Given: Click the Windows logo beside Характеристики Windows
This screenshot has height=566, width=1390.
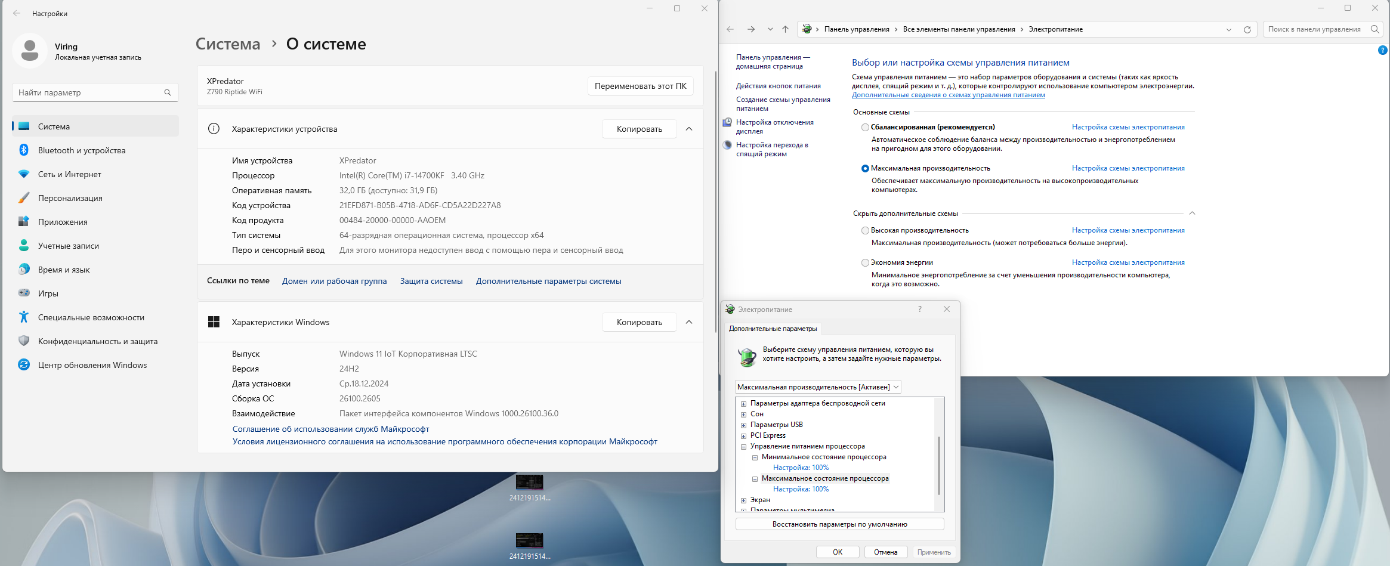Looking at the screenshot, I should 214,322.
